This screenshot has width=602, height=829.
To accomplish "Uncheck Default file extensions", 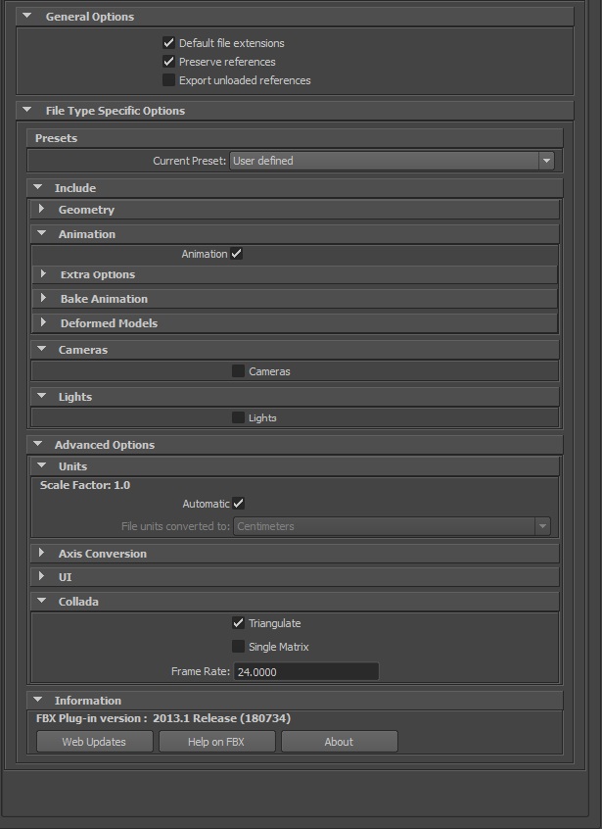I will click(169, 43).
